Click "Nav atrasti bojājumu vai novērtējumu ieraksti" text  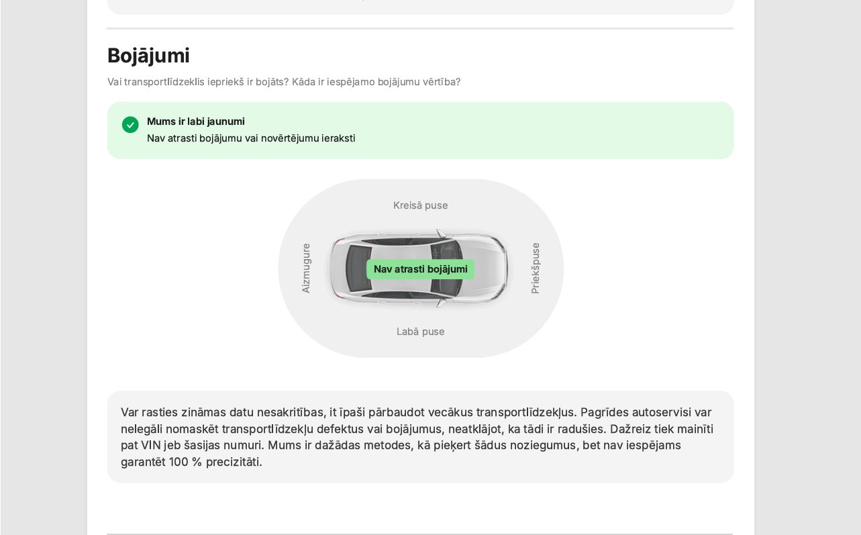tap(251, 138)
